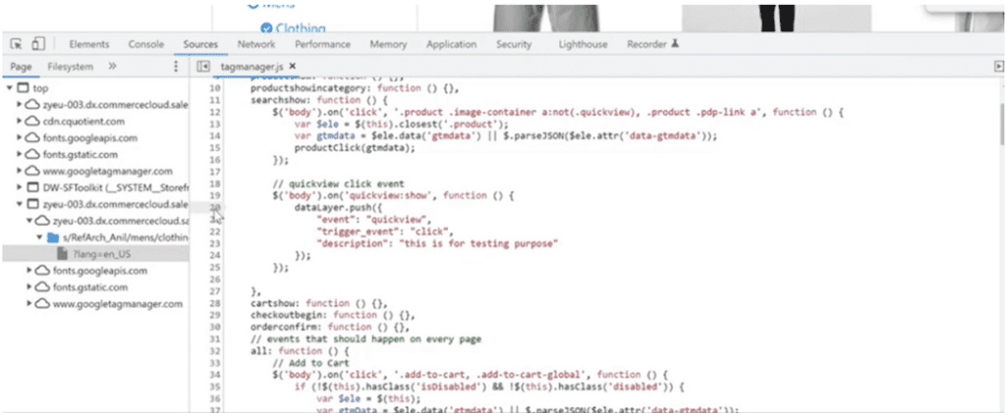Image resolution: width=1006 pixels, height=413 pixels.
Task: Switch to the Performance tab
Action: (x=322, y=44)
